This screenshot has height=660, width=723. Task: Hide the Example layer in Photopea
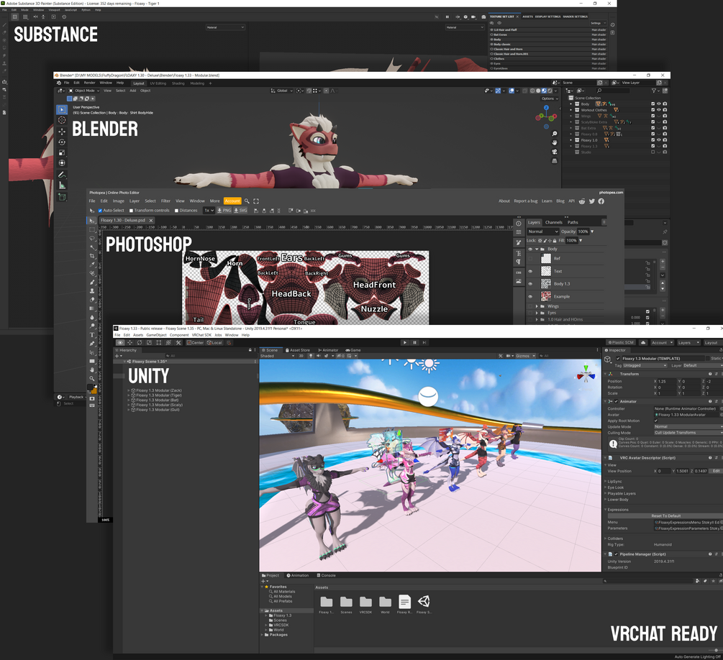[530, 297]
